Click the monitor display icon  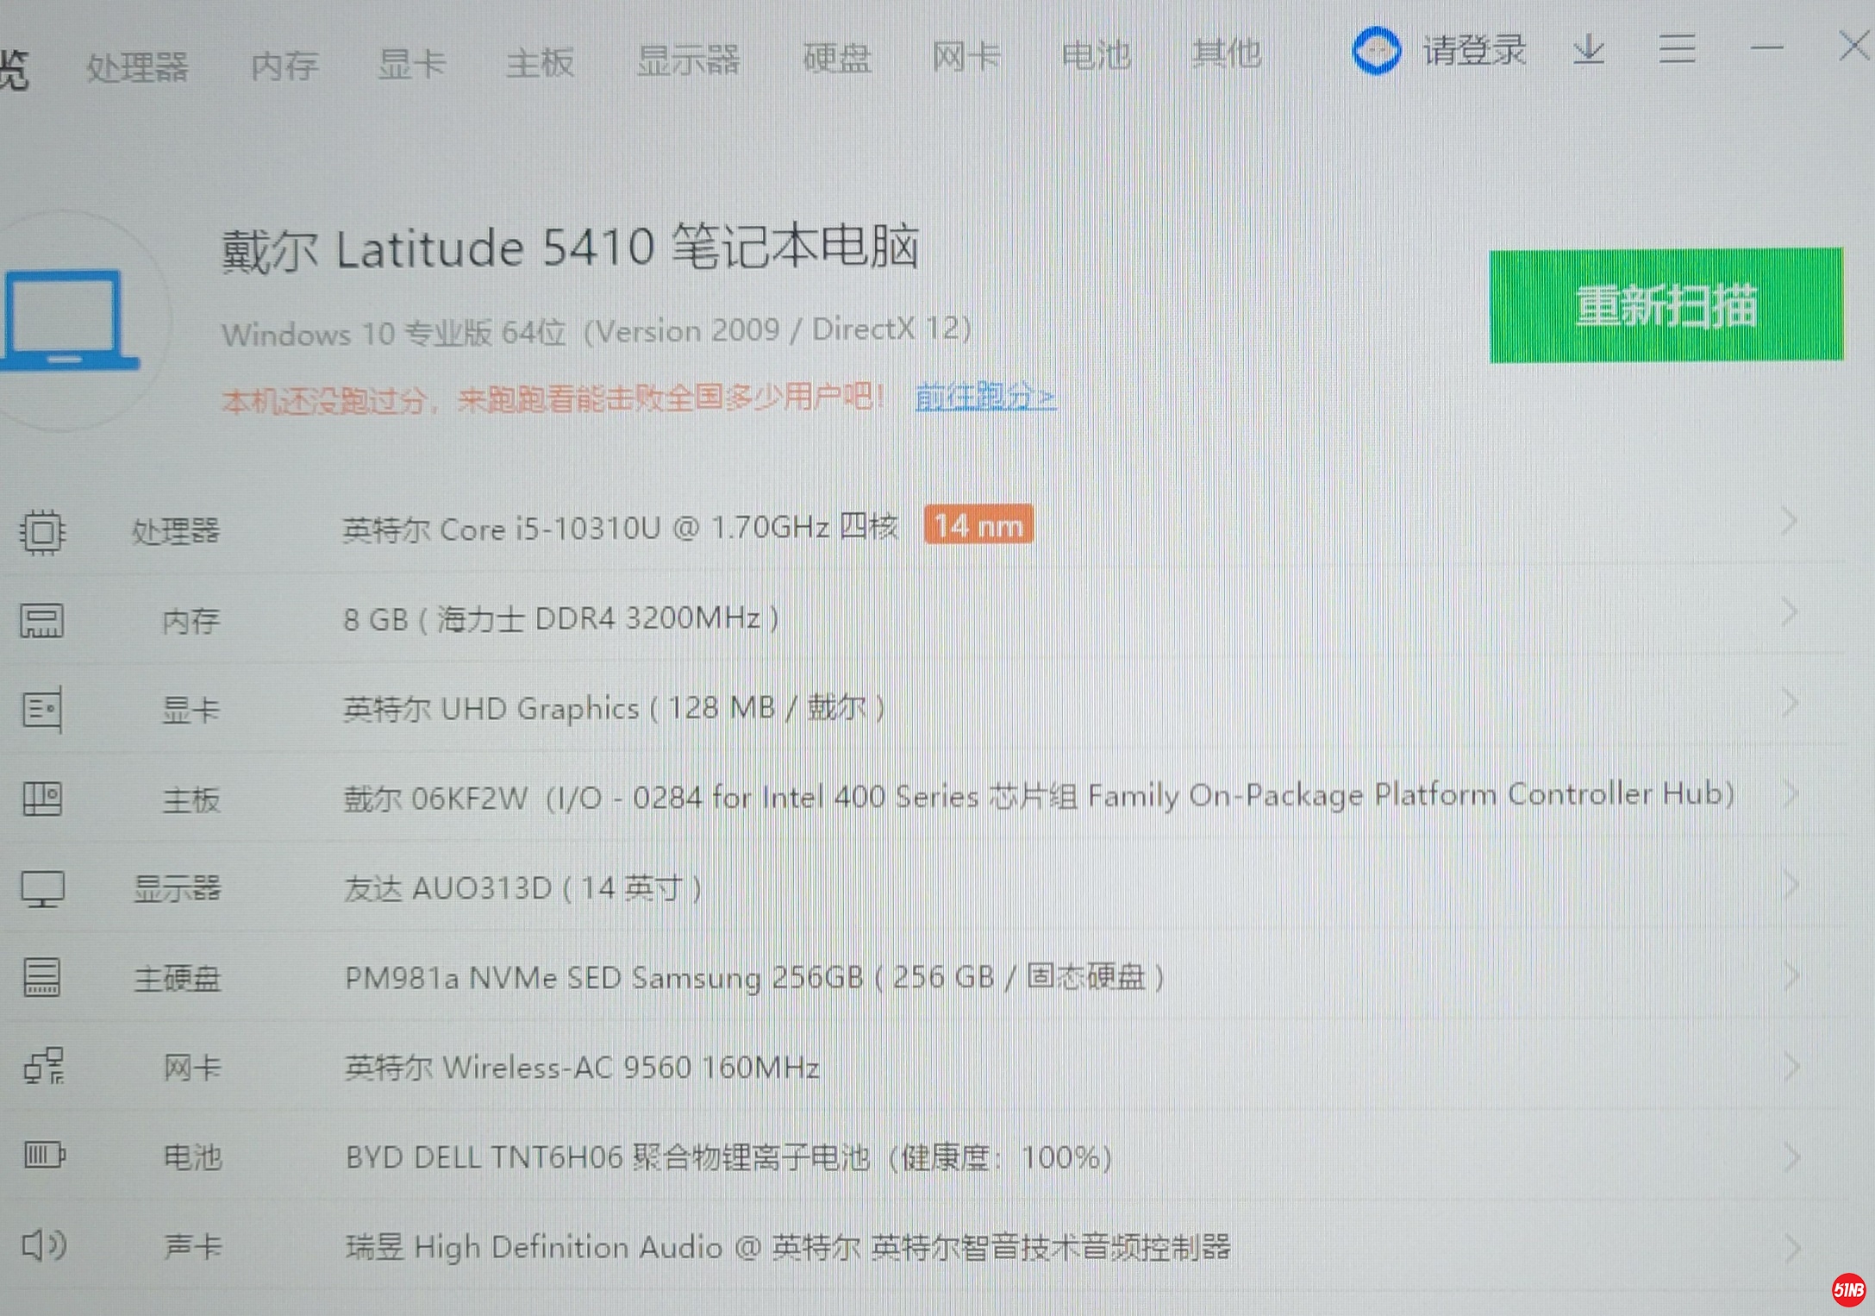pyautogui.click(x=42, y=889)
